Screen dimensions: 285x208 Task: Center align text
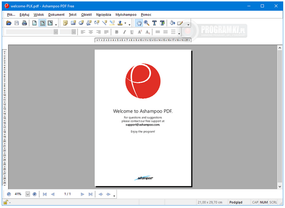click(x=91, y=32)
